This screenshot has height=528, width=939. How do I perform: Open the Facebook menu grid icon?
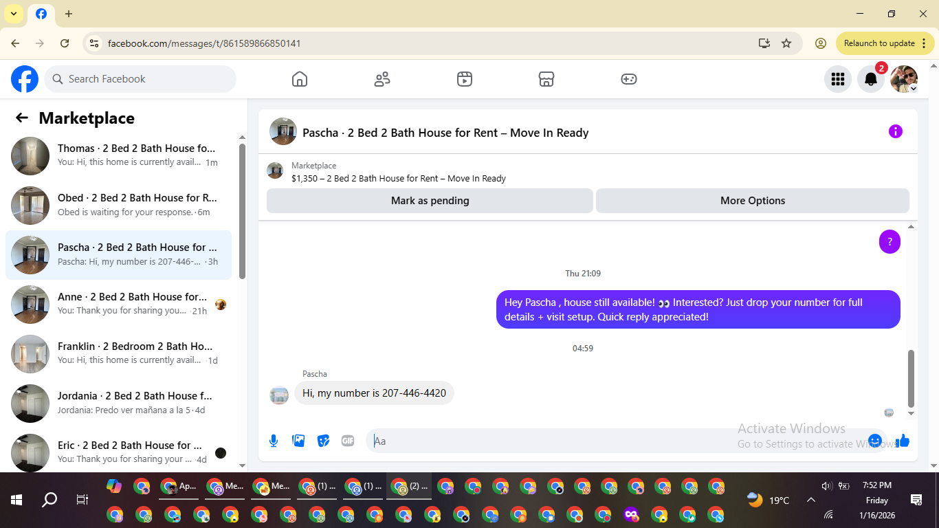point(837,79)
